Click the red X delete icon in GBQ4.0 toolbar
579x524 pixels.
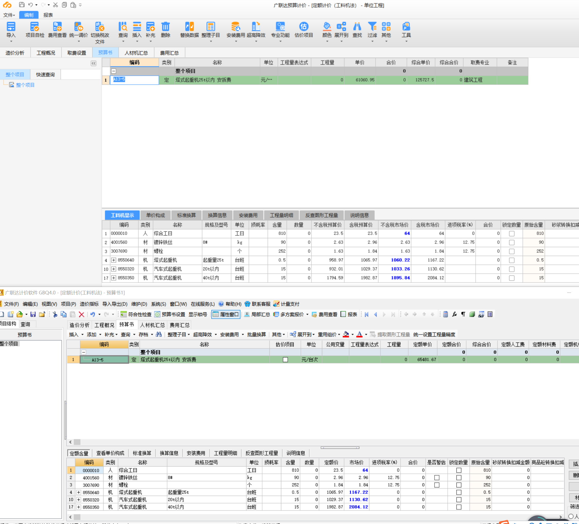[82, 314]
